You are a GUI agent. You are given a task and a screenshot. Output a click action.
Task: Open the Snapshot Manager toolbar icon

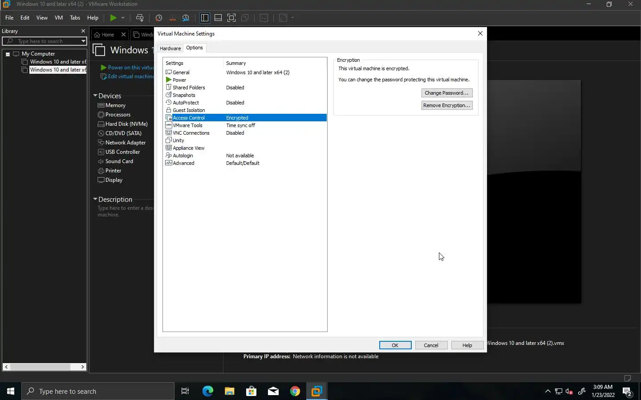pos(186,18)
